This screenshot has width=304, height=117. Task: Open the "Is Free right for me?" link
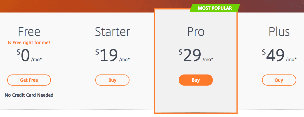click(x=29, y=43)
